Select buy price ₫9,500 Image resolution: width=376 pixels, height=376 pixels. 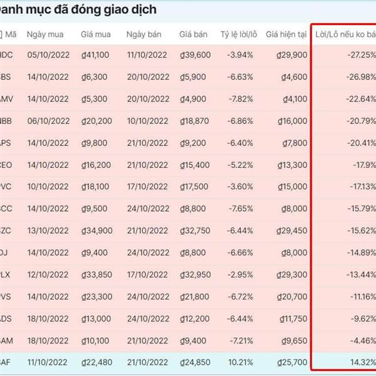(x=94, y=209)
